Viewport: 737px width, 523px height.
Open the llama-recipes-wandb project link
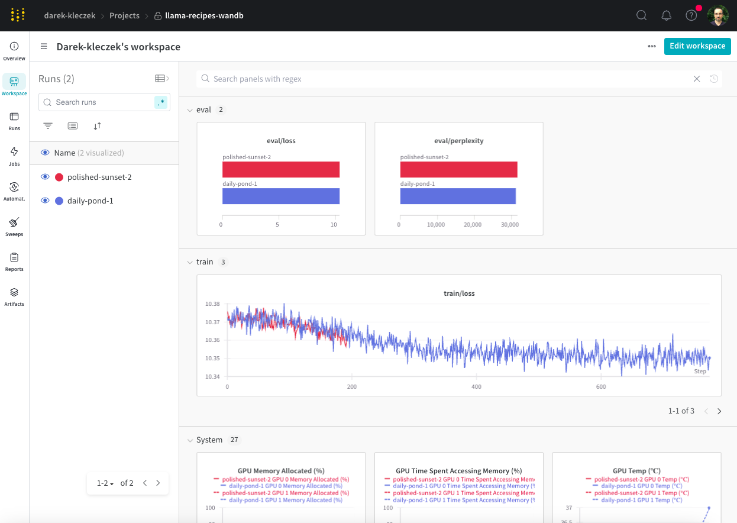tap(204, 15)
